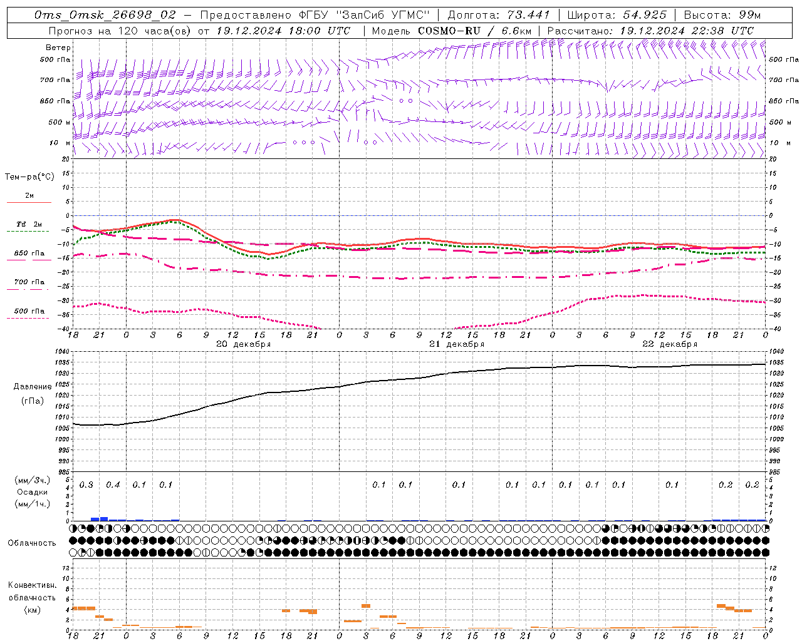Click the Конвективн. label

point(33,585)
